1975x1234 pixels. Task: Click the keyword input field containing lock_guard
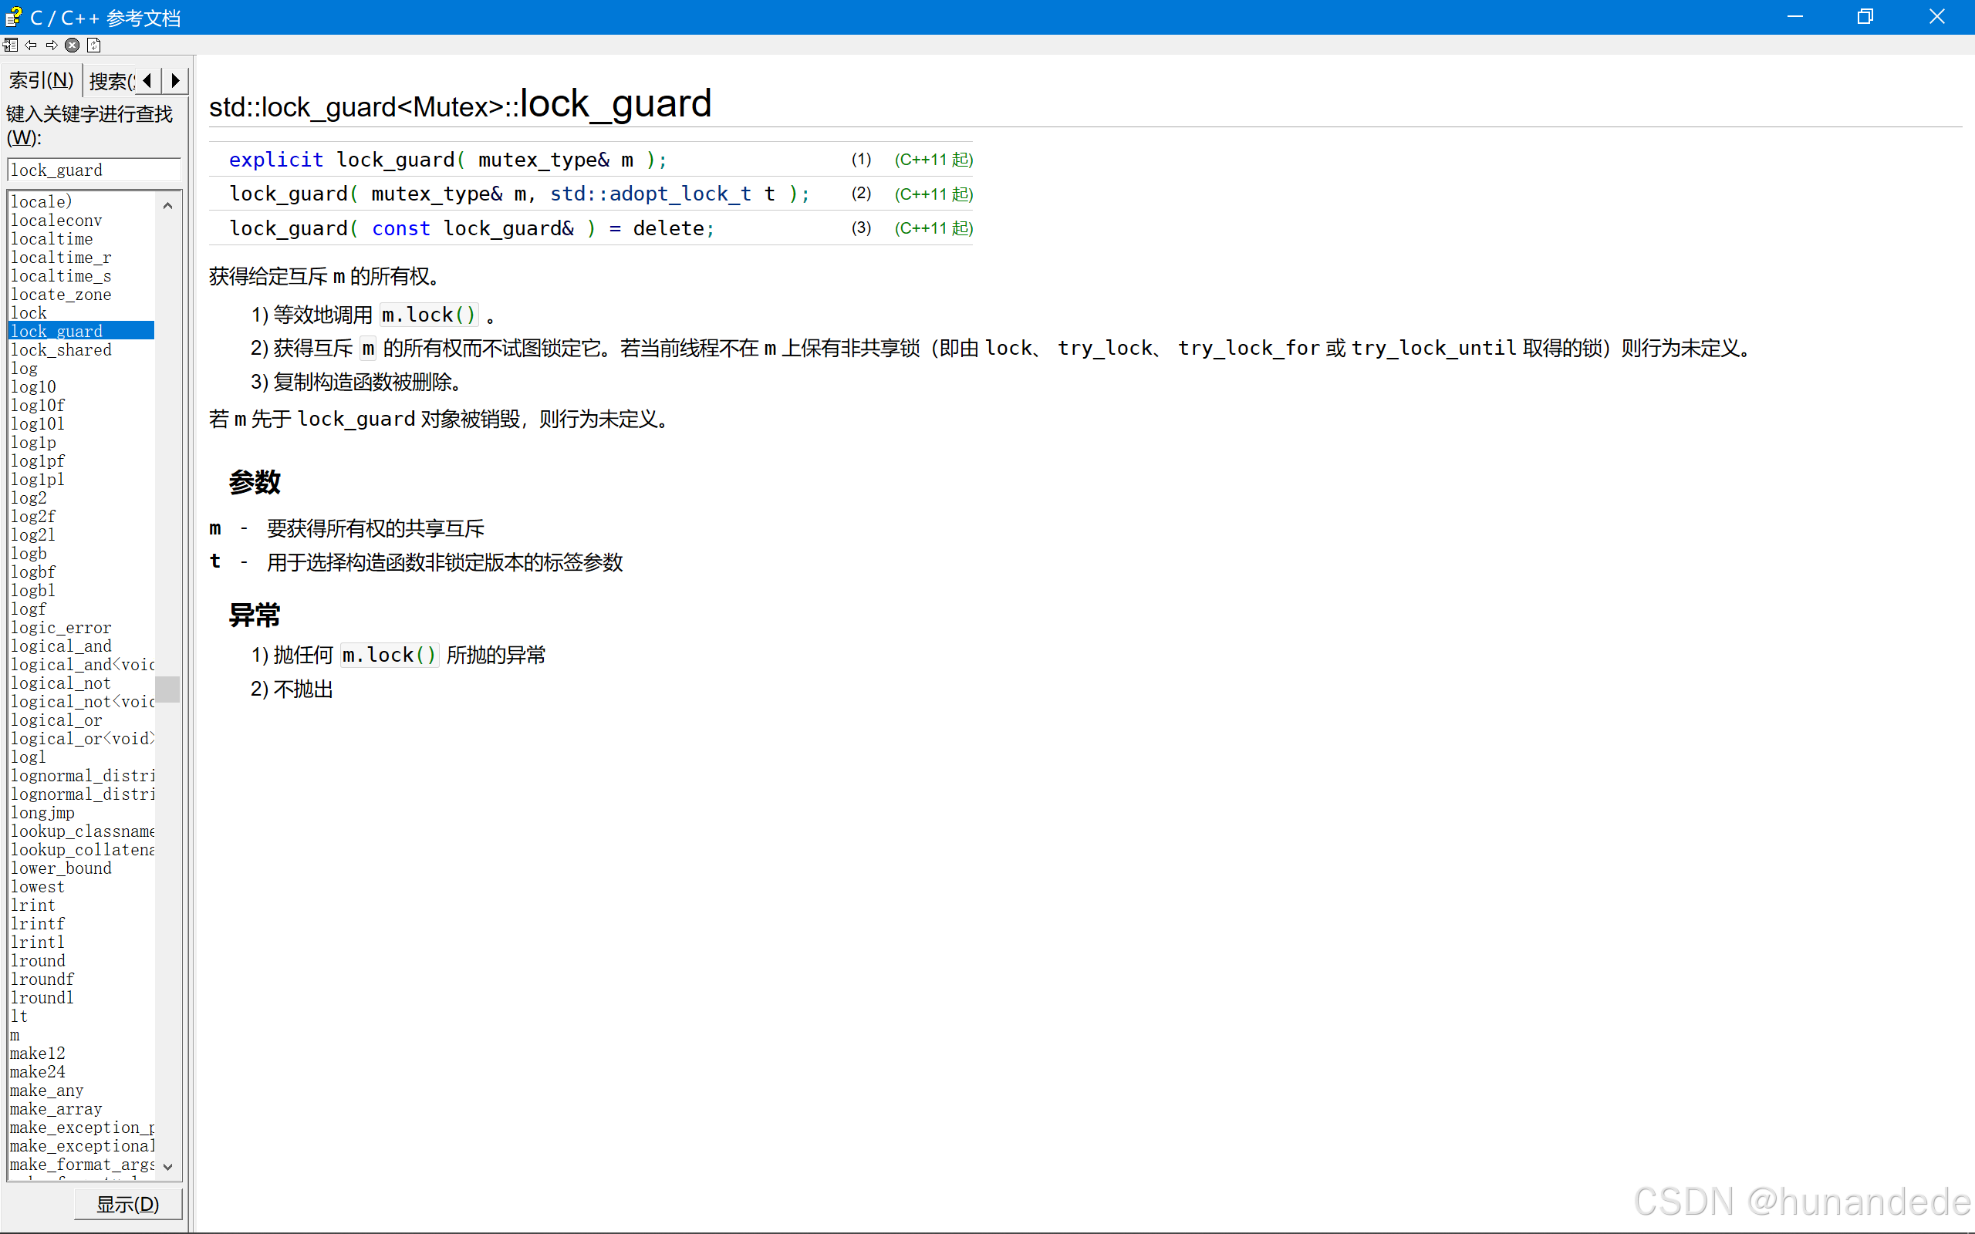(94, 170)
